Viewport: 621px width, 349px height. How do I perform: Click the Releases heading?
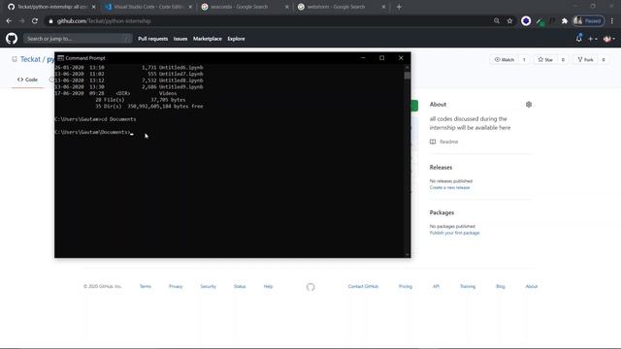click(441, 168)
